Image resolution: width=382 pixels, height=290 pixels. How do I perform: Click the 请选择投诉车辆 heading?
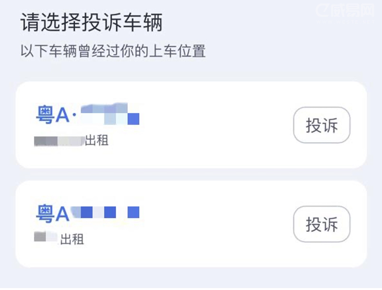92,23
